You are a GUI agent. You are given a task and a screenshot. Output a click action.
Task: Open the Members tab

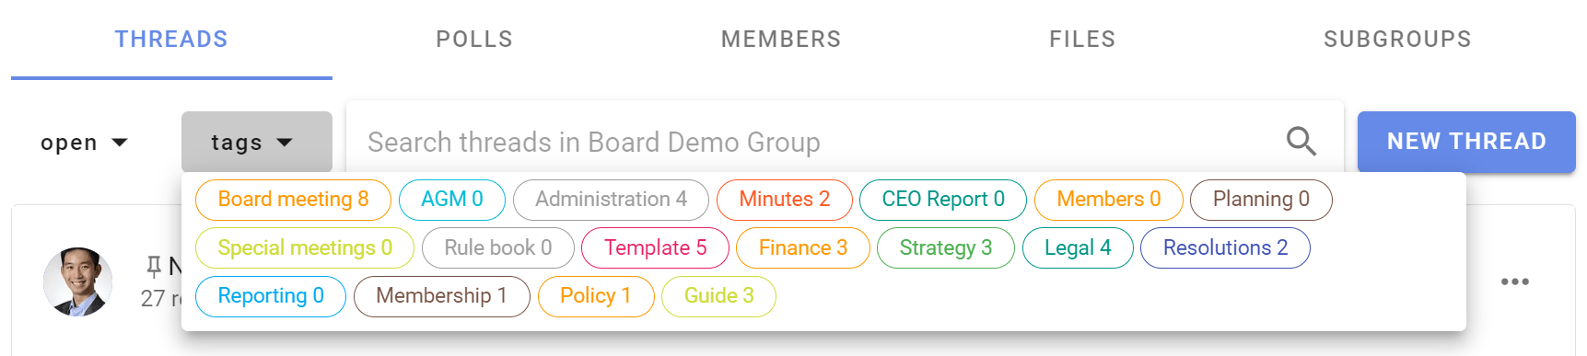point(781,40)
